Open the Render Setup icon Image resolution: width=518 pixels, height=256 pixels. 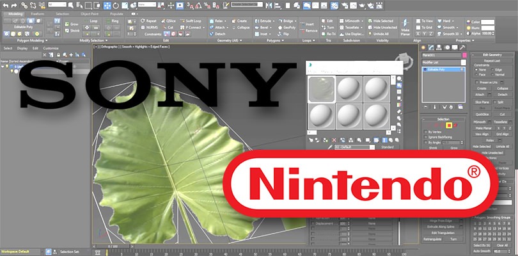click(x=345, y=5)
